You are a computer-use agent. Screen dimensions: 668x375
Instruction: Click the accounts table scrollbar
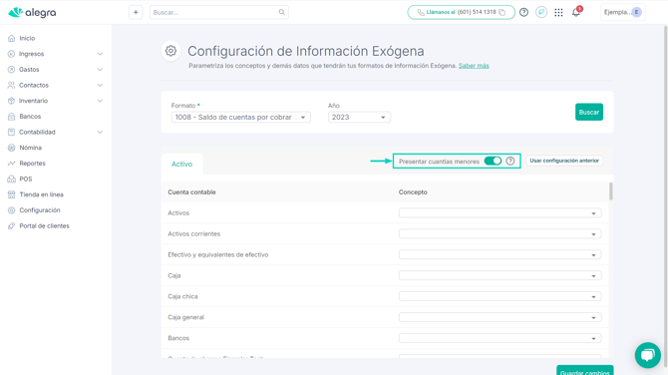coord(610,191)
